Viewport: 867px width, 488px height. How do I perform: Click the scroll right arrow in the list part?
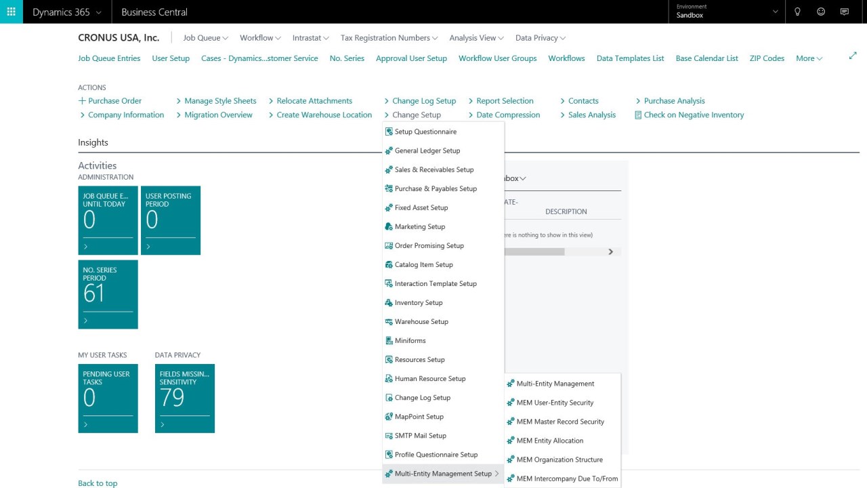[610, 251]
